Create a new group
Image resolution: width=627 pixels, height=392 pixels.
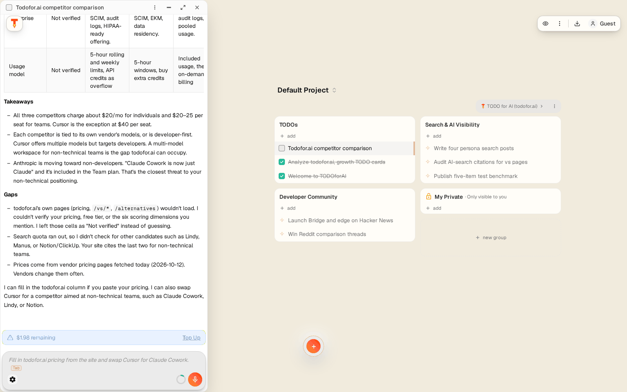click(x=491, y=238)
